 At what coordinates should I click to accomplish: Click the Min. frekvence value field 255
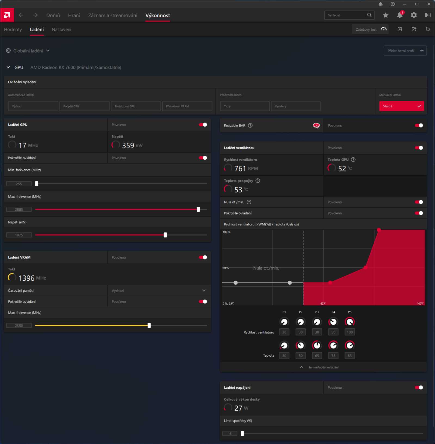point(19,184)
